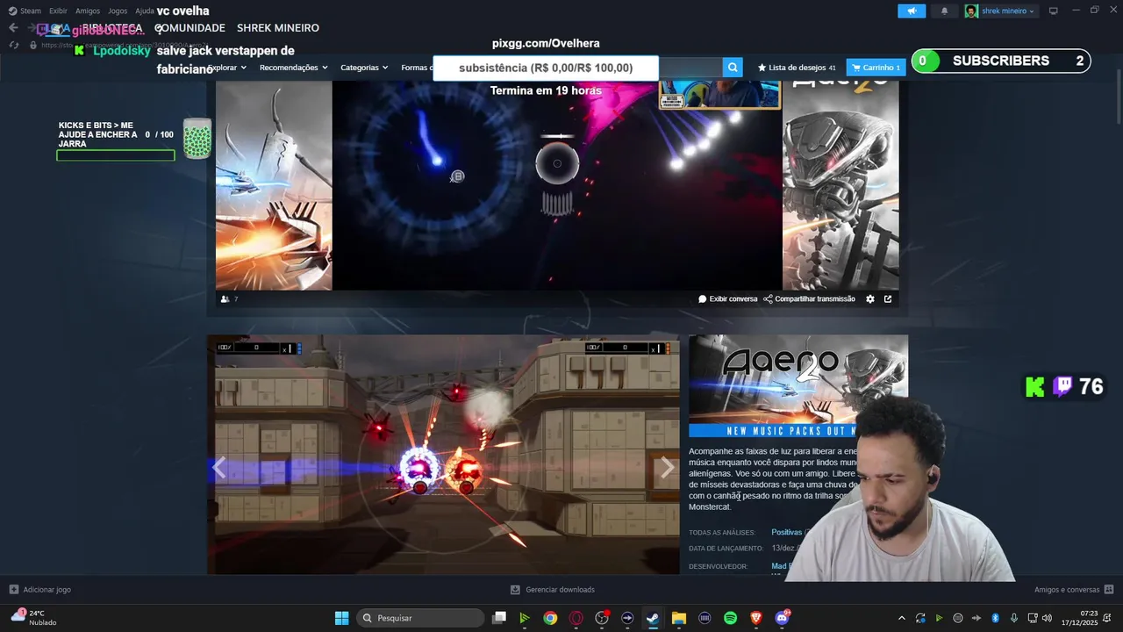The height and width of the screenshot is (632, 1123).
Task: Open broadcast settings gear
Action: point(870,299)
